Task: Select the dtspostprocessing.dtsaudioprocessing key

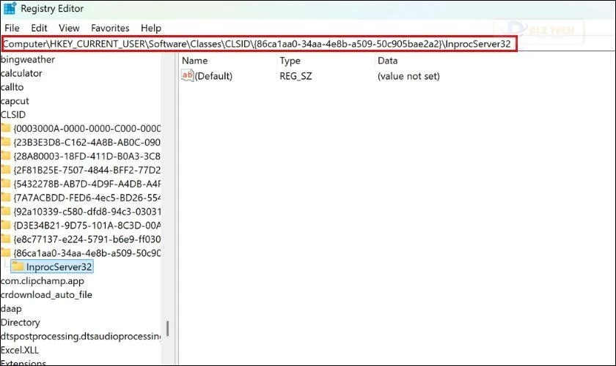Action: point(81,337)
